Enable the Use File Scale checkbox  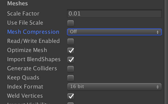71,23
